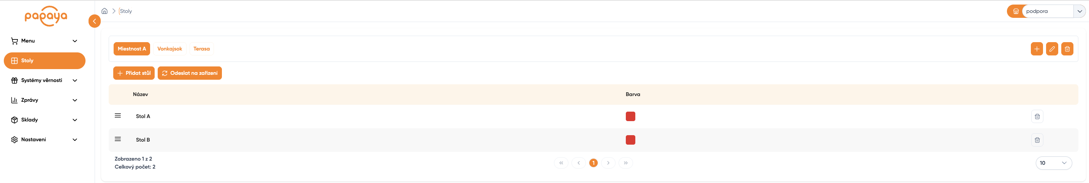Expand the Menu sidebar section
This screenshot has width=1089, height=183.
[x=44, y=41]
